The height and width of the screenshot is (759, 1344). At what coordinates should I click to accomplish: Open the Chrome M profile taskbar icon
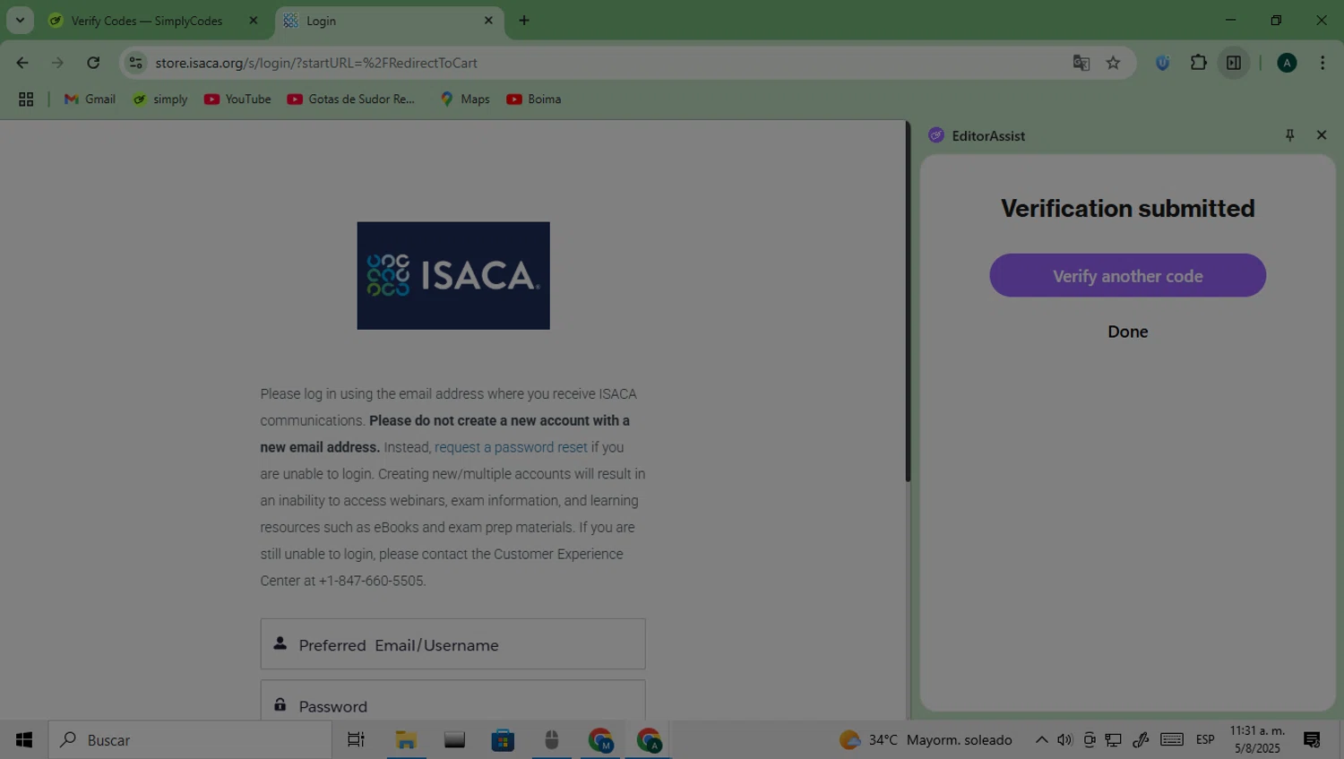tap(600, 740)
